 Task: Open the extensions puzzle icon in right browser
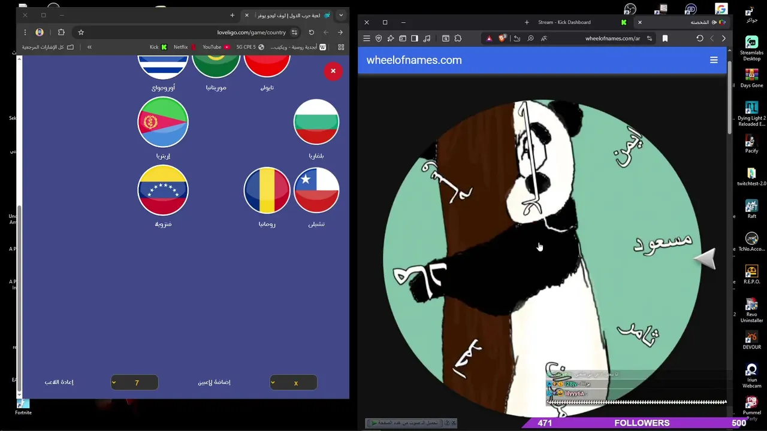pyautogui.click(x=458, y=38)
